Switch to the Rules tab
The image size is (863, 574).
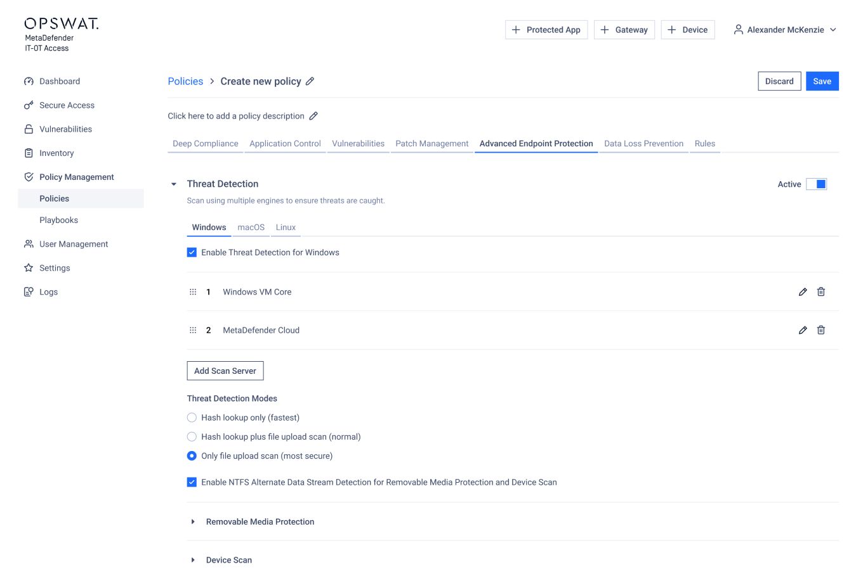click(x=705, y=144)
